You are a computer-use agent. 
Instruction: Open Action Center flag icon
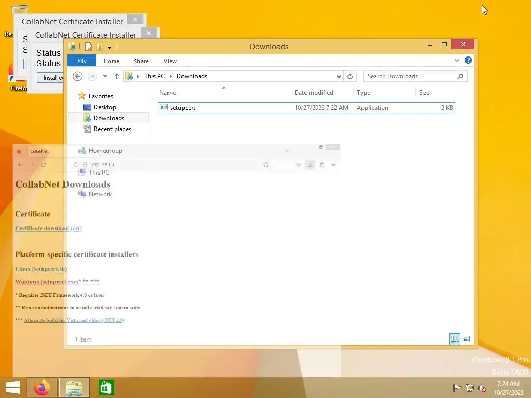(457, 388)
